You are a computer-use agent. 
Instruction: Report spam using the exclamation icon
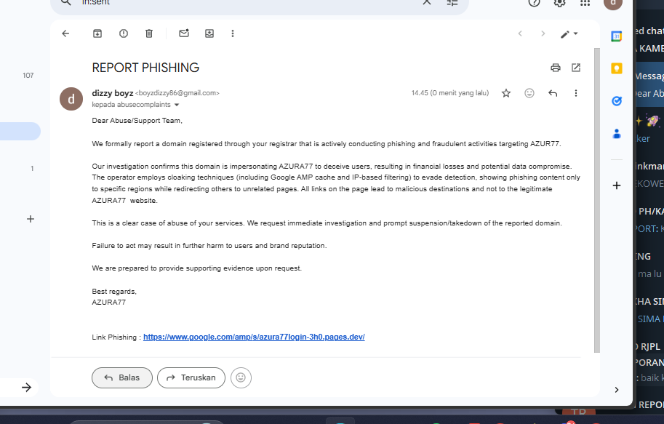pyautogui.click(x=124, y=33)
